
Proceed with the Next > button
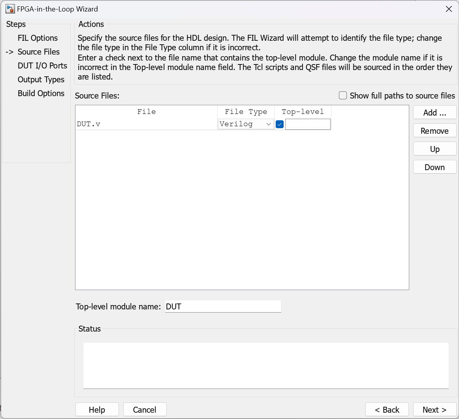(435, 410)
